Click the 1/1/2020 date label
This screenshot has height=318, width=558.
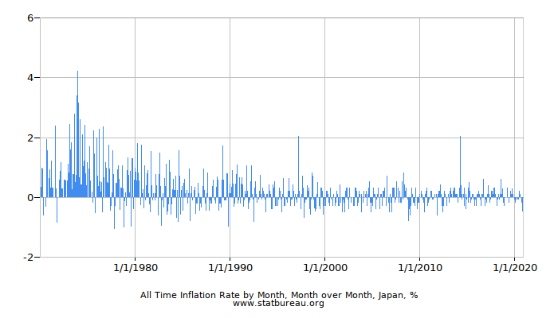pyautogui.click(x=514, y=269)
